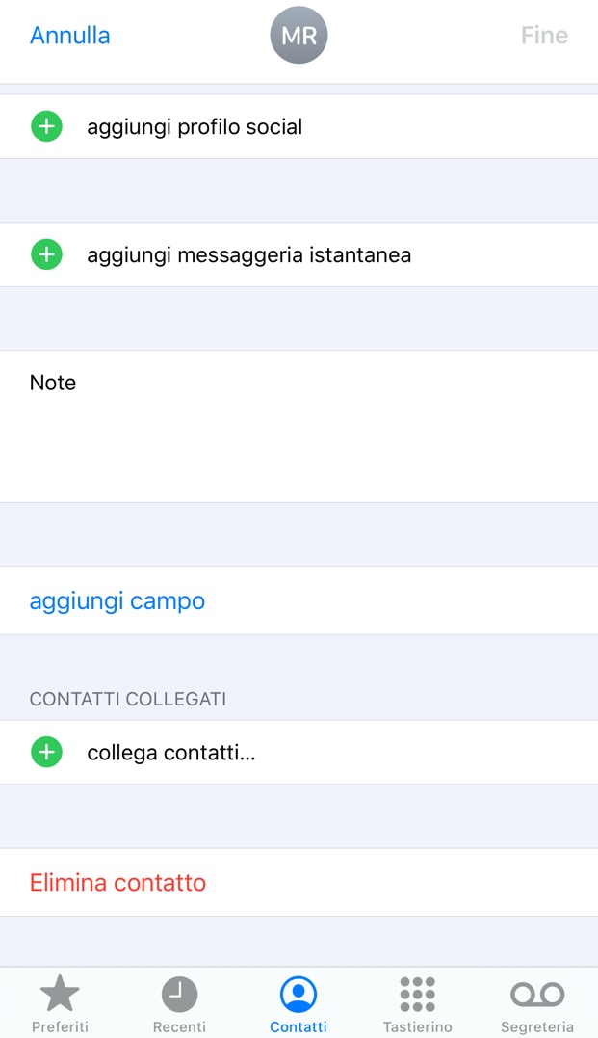Tap the green plus beside aggiungi profilo social

point(46,126)
